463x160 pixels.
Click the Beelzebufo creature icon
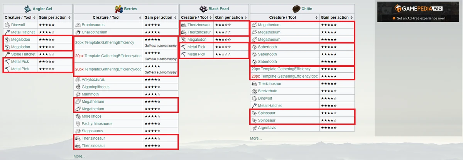(254, 91)
